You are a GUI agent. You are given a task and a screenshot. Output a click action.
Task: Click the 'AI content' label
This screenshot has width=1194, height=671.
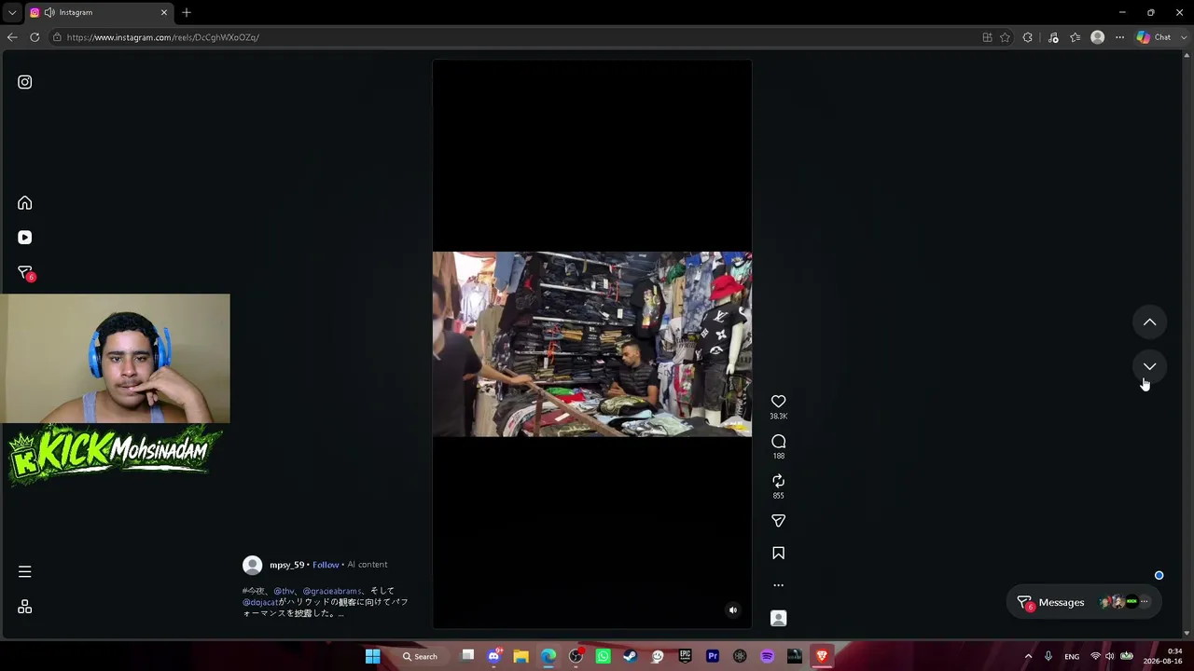pos(367,565)
